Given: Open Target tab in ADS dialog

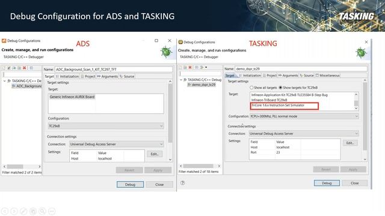Looking at the screenshot, I should pyautogui.click(x=49, y=76).
